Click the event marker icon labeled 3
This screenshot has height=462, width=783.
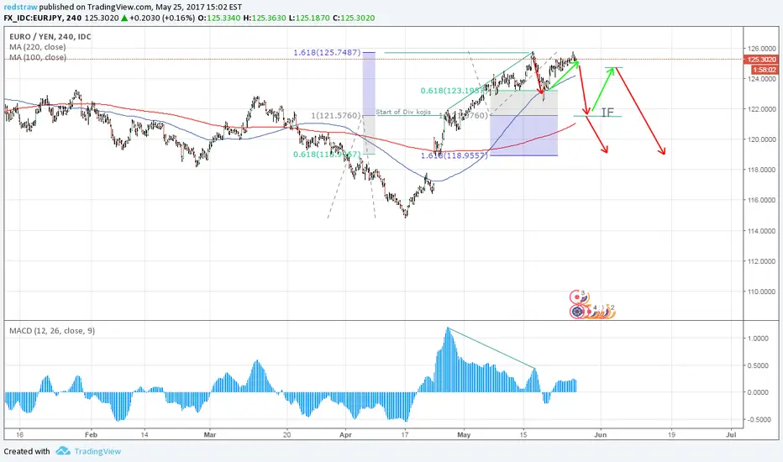pos(577,297)
